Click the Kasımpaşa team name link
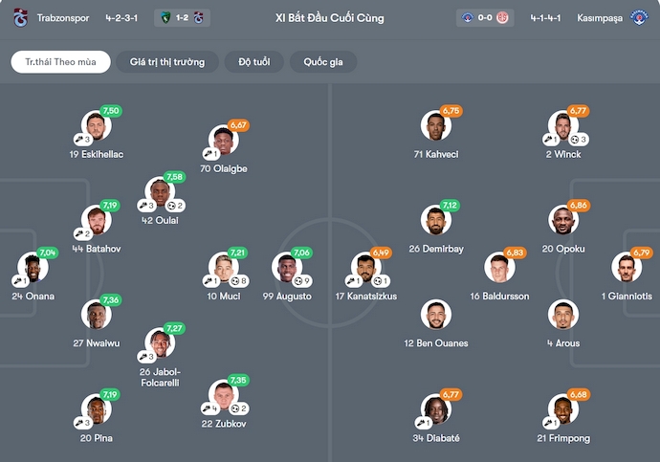660x462 pixels. pyautogui.click(x=600, y=18)
